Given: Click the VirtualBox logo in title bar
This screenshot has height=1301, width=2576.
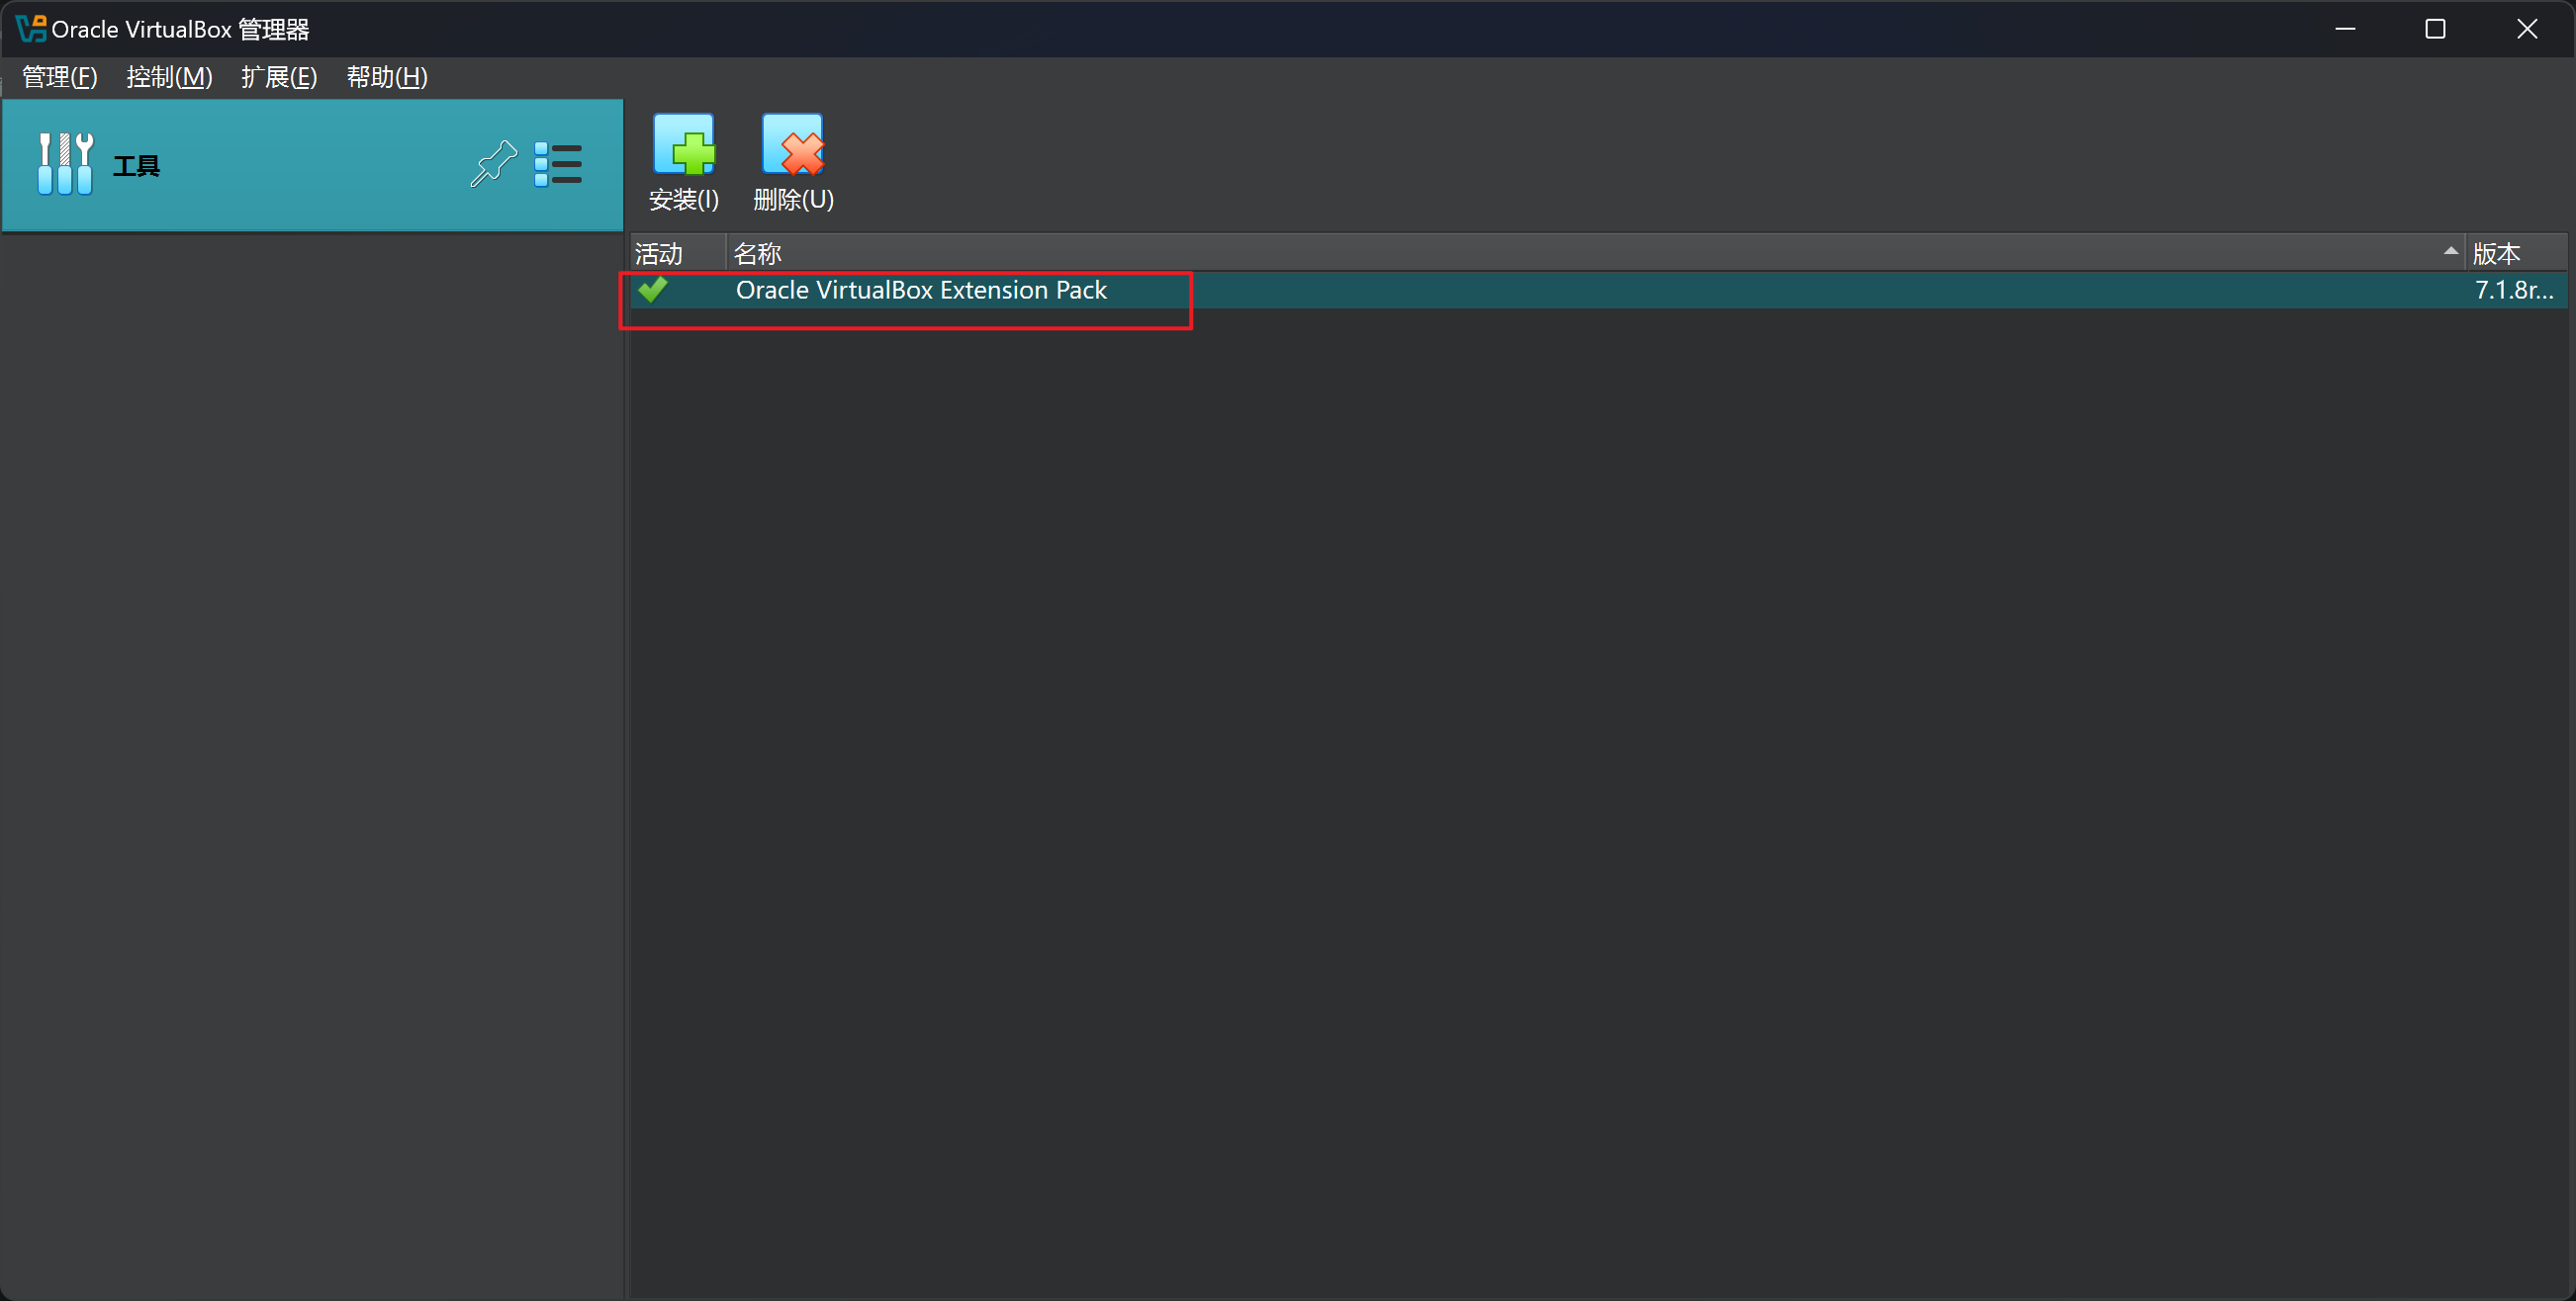Looking at the screenshot, I should [x=31, y=29].
